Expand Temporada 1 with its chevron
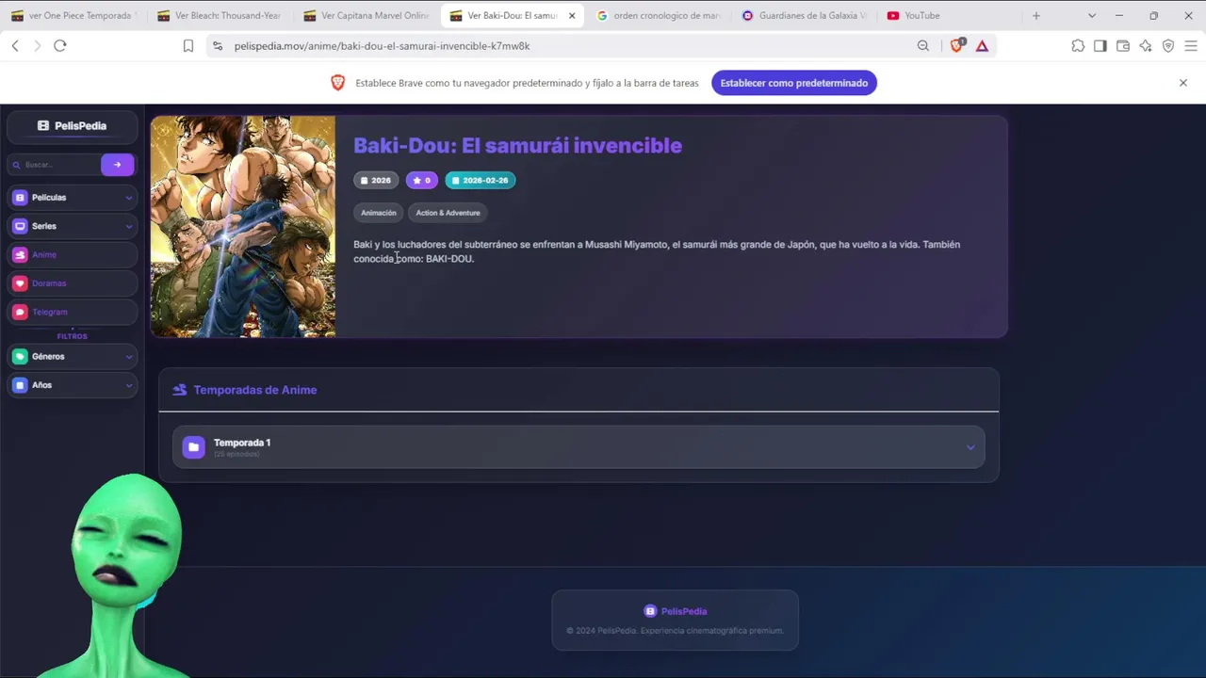Viewport: 1206px width, 678px height. click(x=970, y=447)
